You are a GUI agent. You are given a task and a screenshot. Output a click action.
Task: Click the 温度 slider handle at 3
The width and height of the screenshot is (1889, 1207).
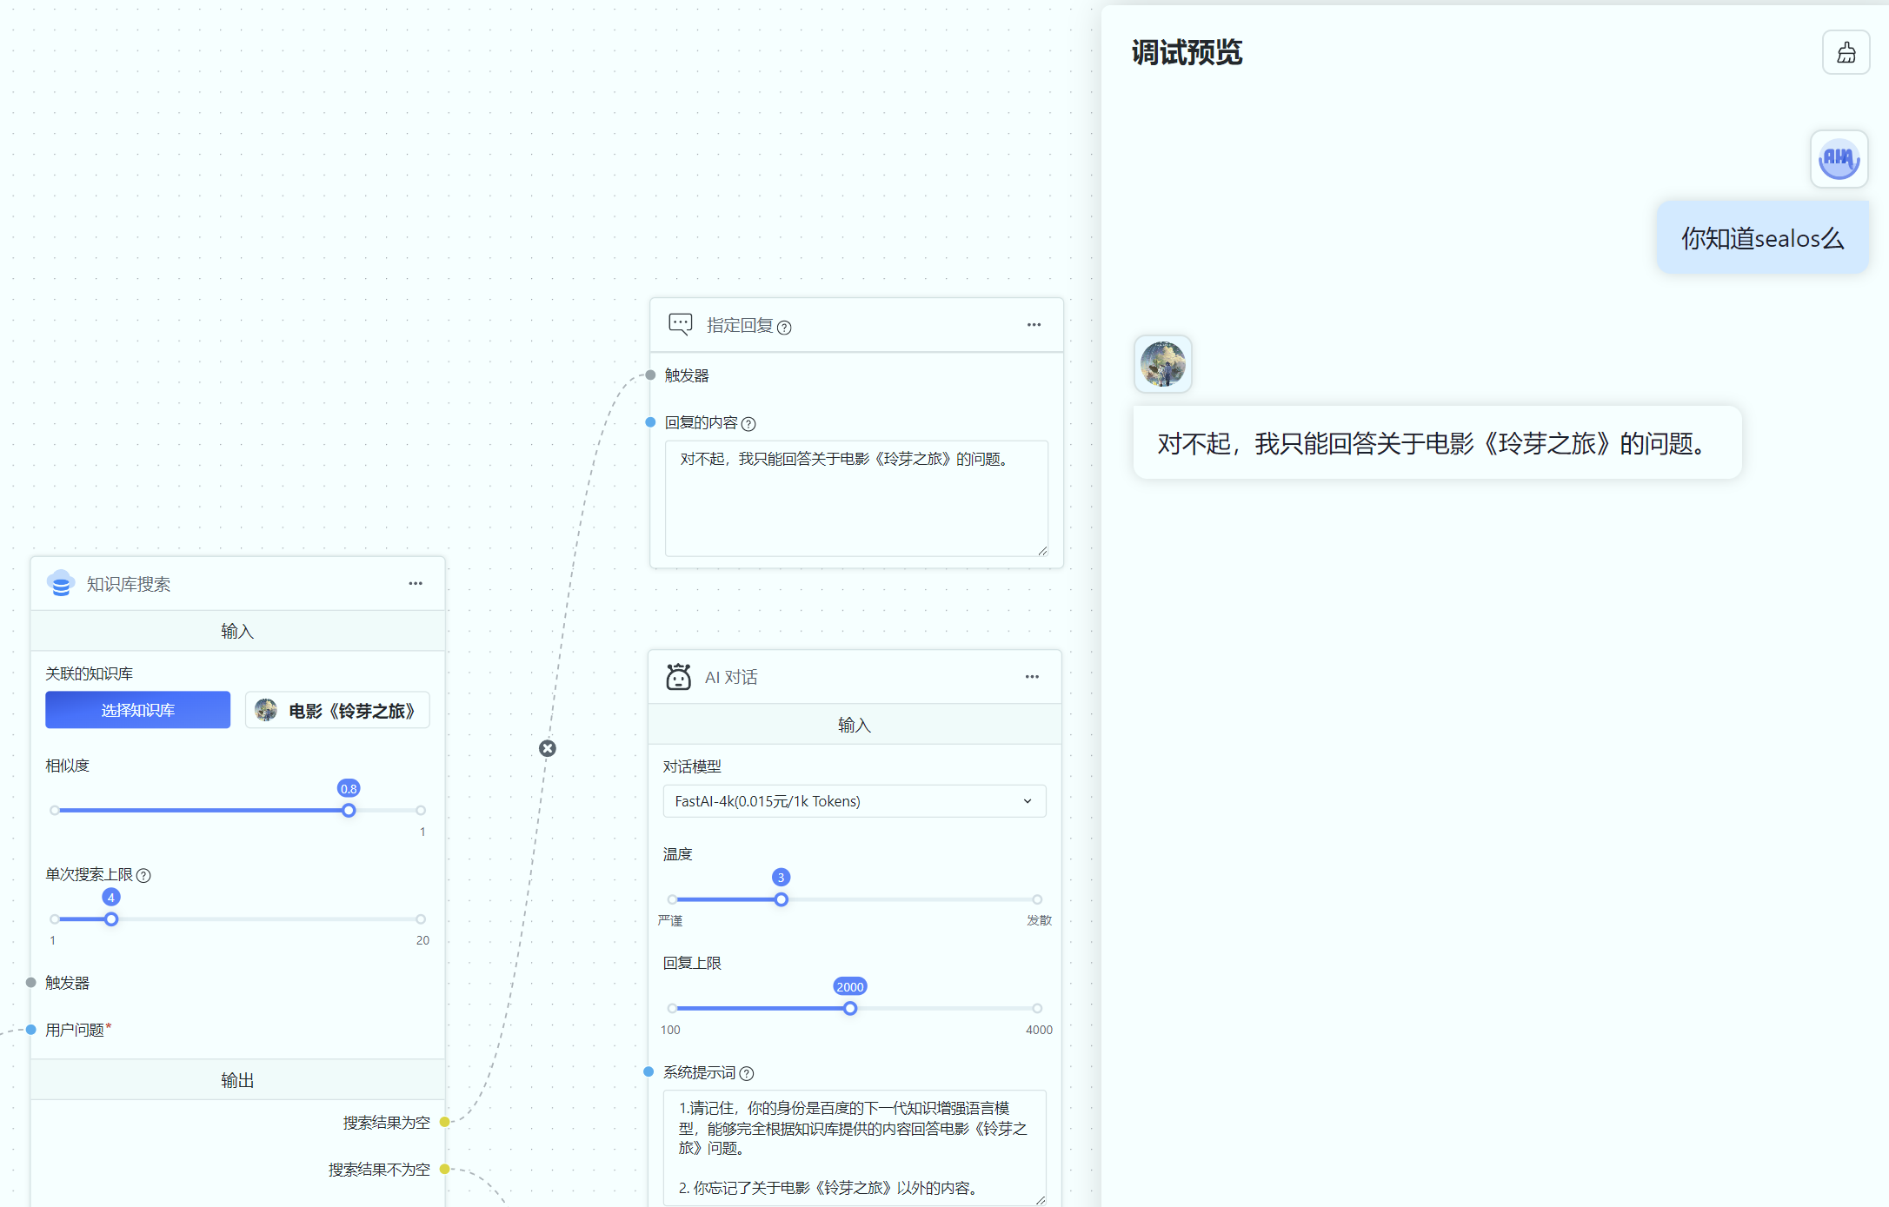pyautogui.click(x=781, y=900)
